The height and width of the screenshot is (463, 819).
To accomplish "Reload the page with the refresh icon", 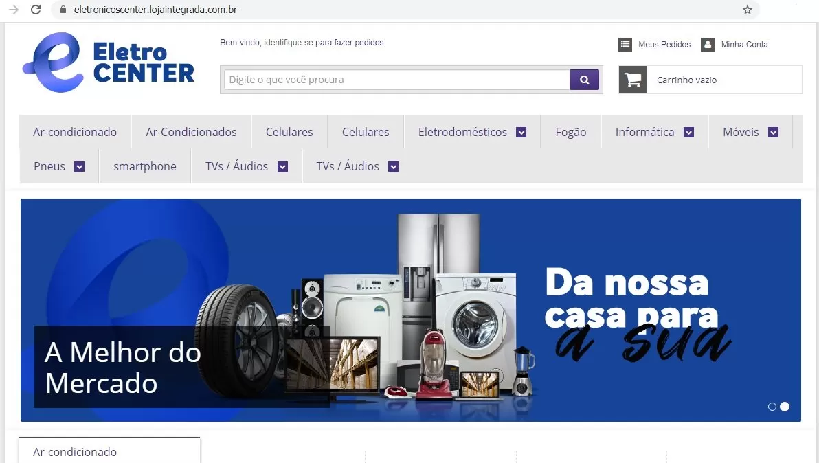I will (x=36, y=10).
